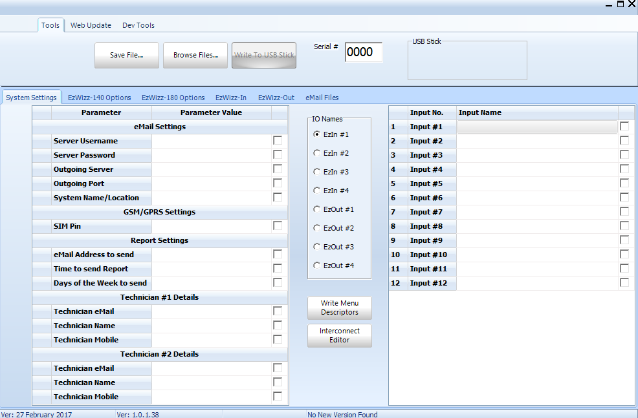Select the EzOut #4 radio button
Viewport: 638px width, 418px height.
(316, 265)
